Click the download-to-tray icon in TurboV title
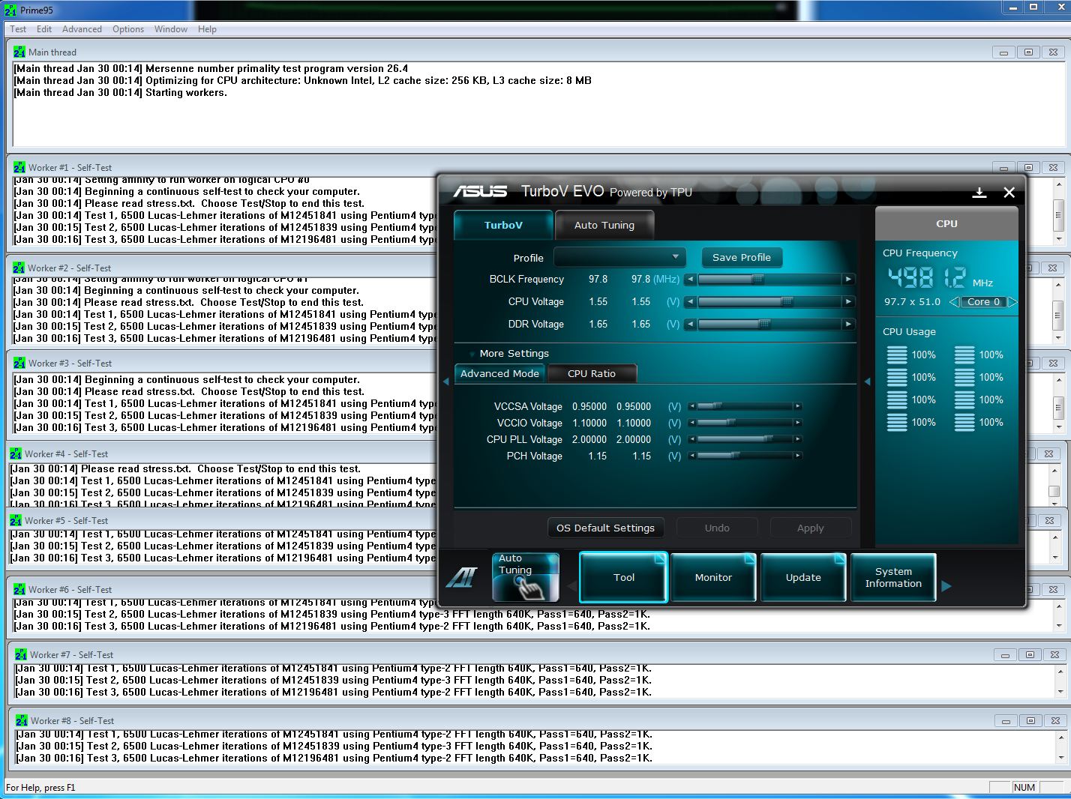This screenshot has height=799, width=1071. point(979,193)
